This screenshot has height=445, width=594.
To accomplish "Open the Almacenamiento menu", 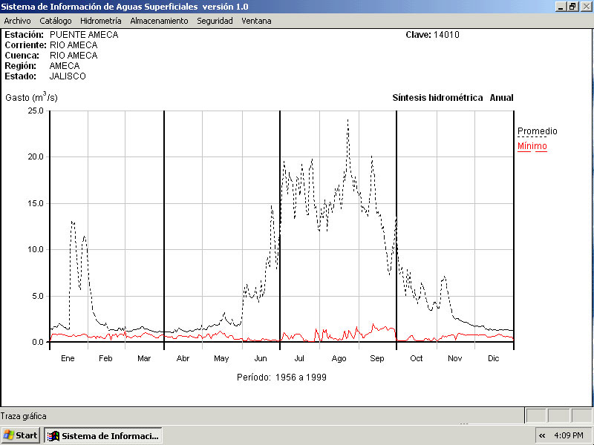I will click(x=159, y=21).
